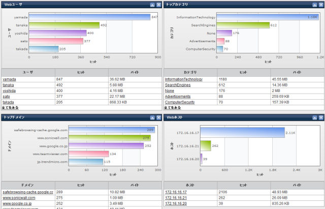
Task: Open user yamada link
Action: click(9, 79)
